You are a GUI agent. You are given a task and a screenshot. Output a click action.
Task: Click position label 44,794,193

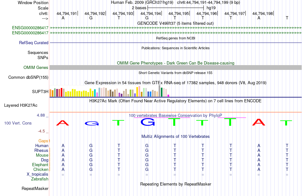123,13
